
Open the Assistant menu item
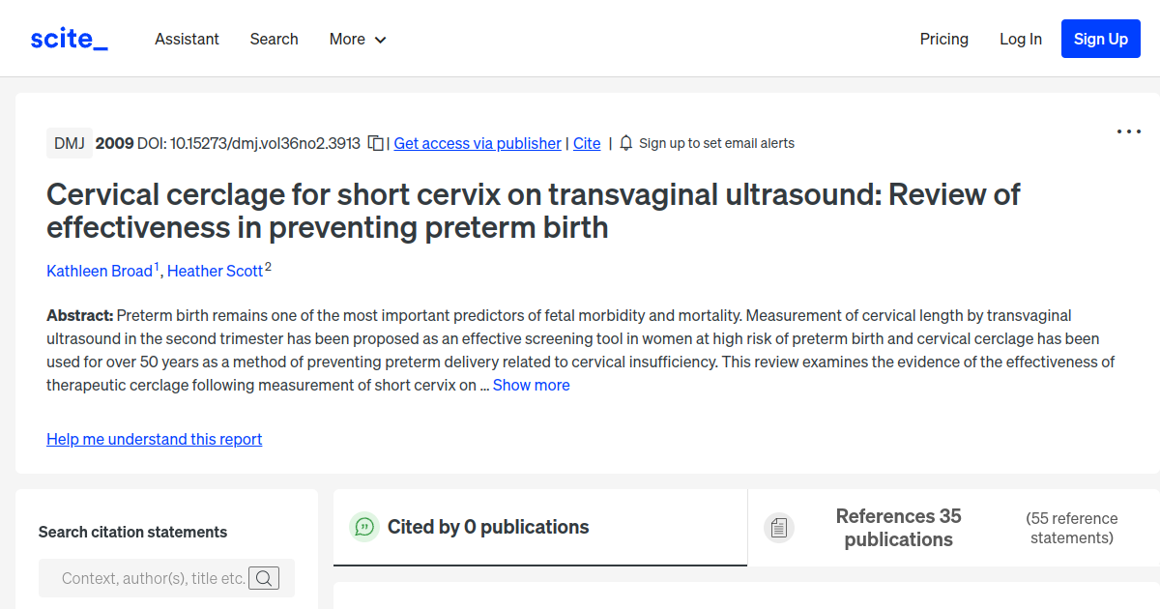tap(187, 39)
